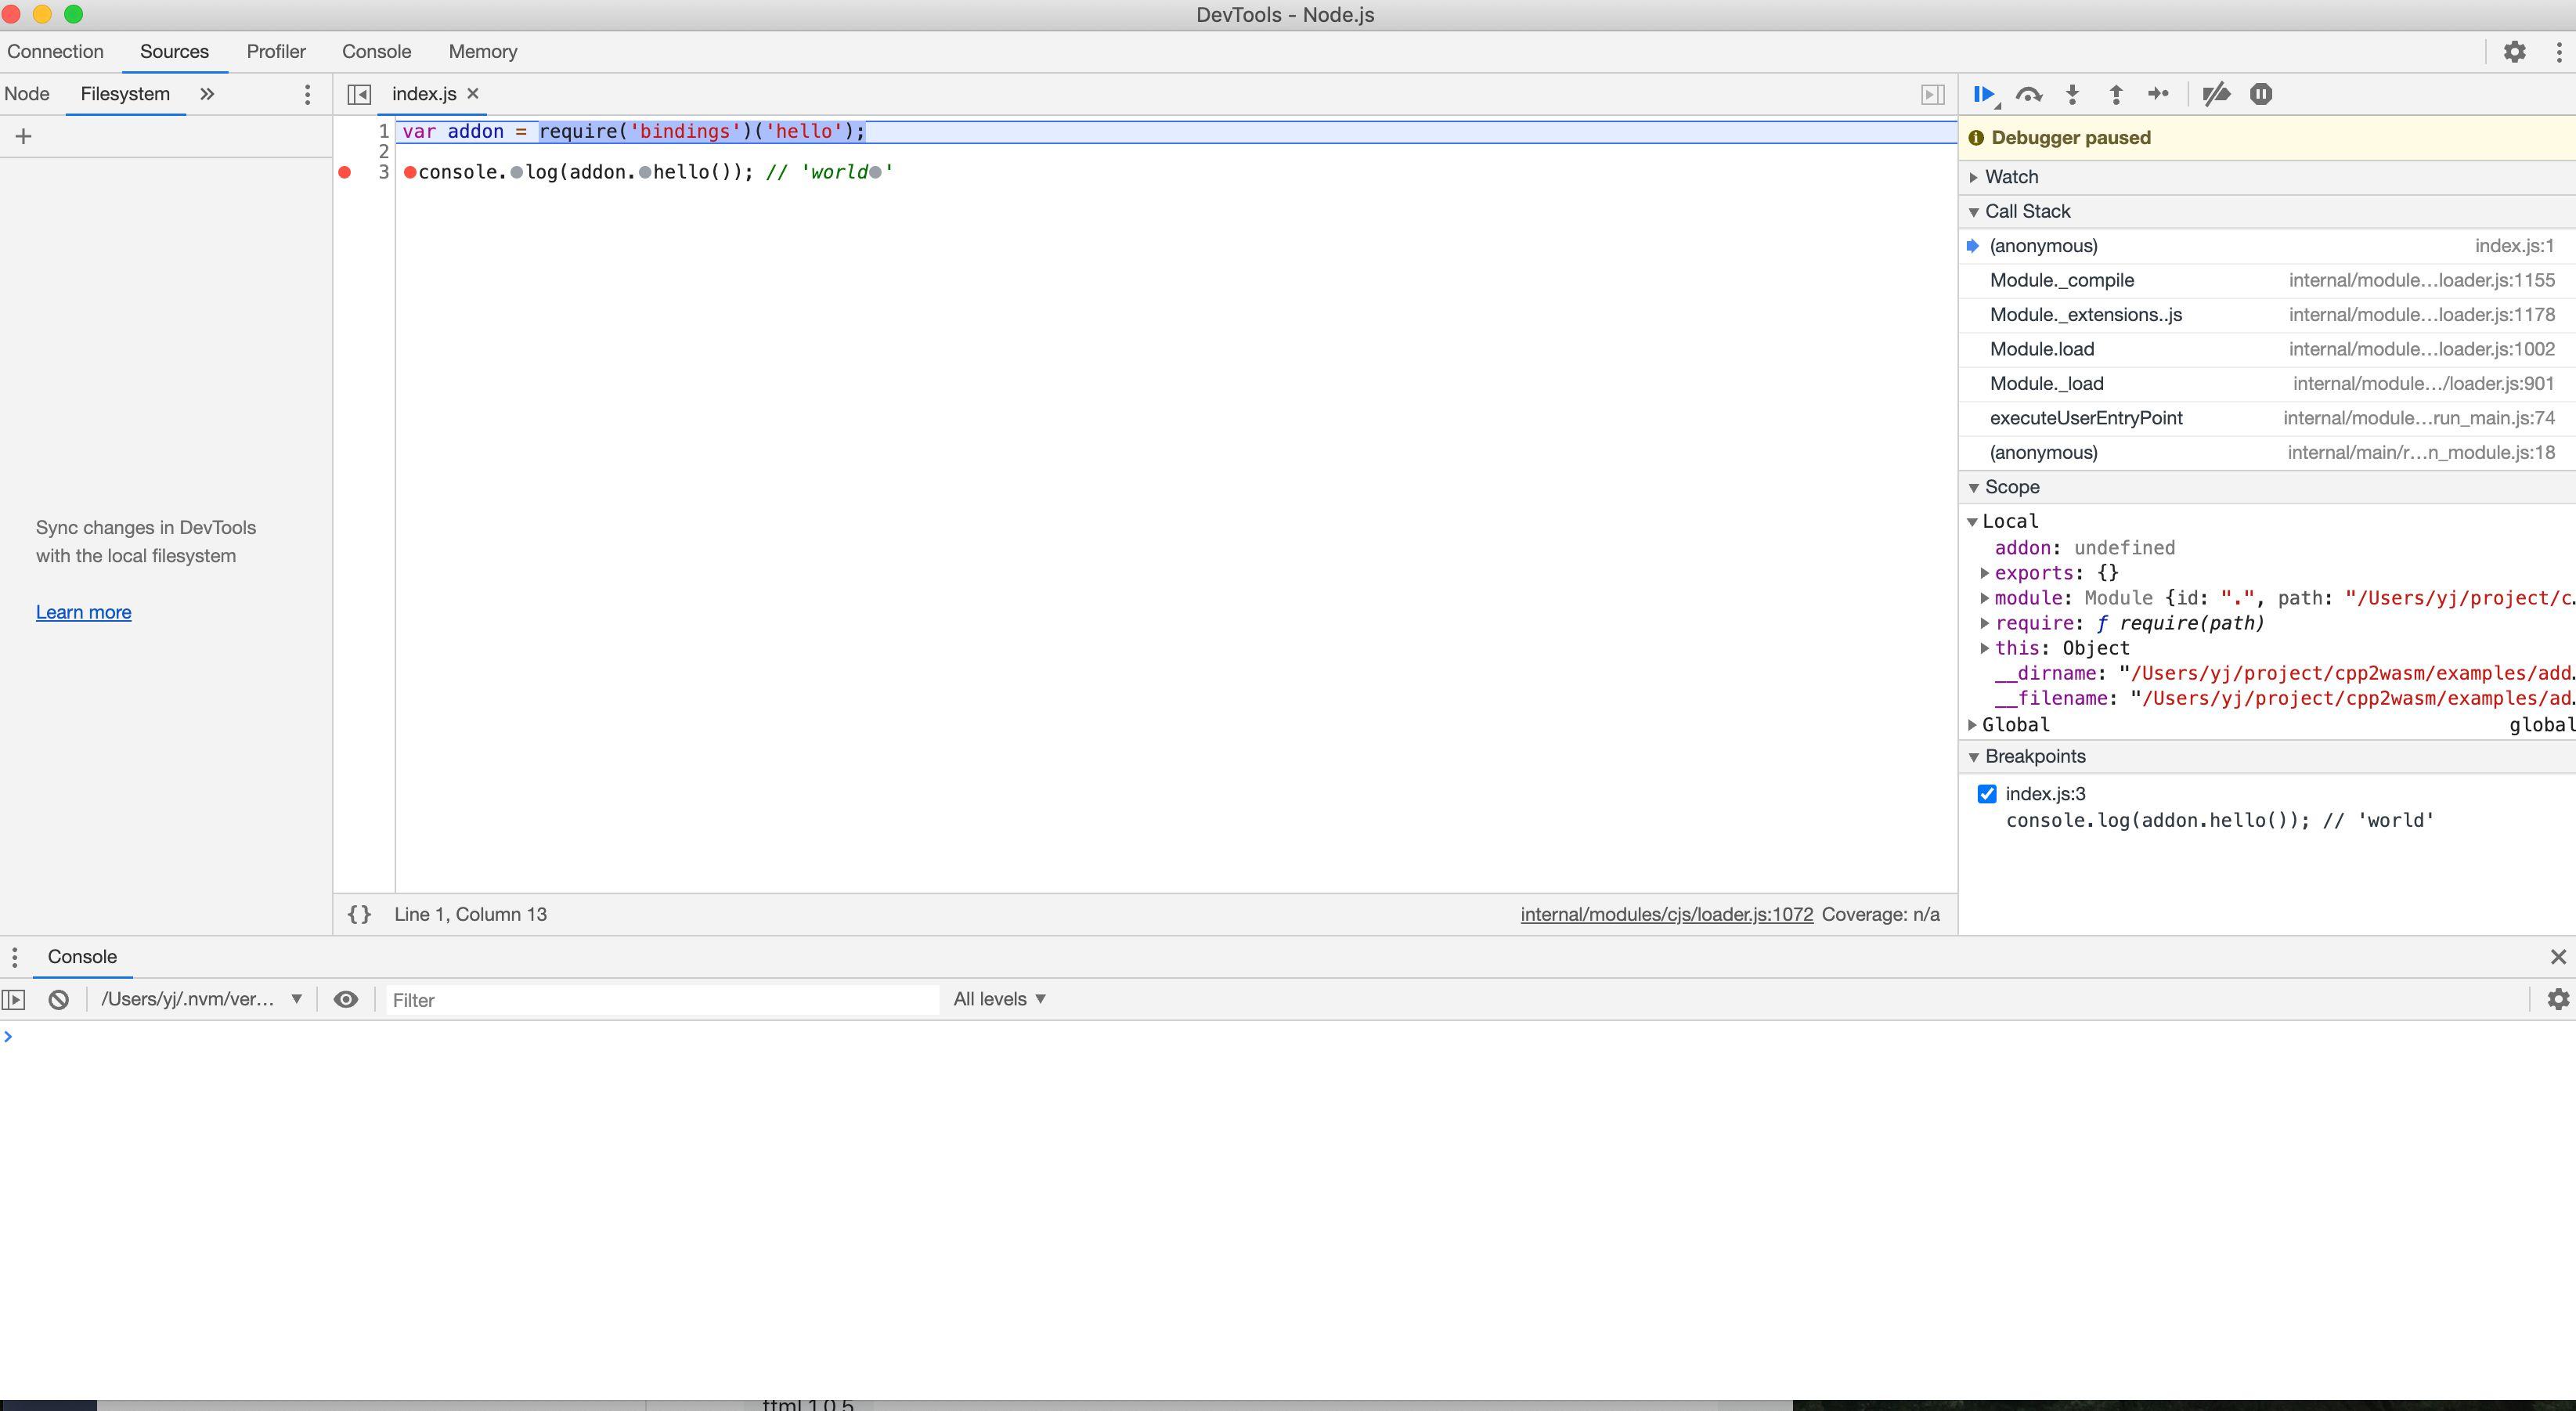The height and width of the screenshot is (1411, 2576).
Task: Toggle the Deactivate breakpoints icon
Action: click(2220, 94)
